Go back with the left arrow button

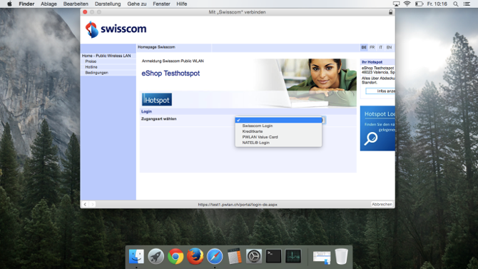click(85, 204)
